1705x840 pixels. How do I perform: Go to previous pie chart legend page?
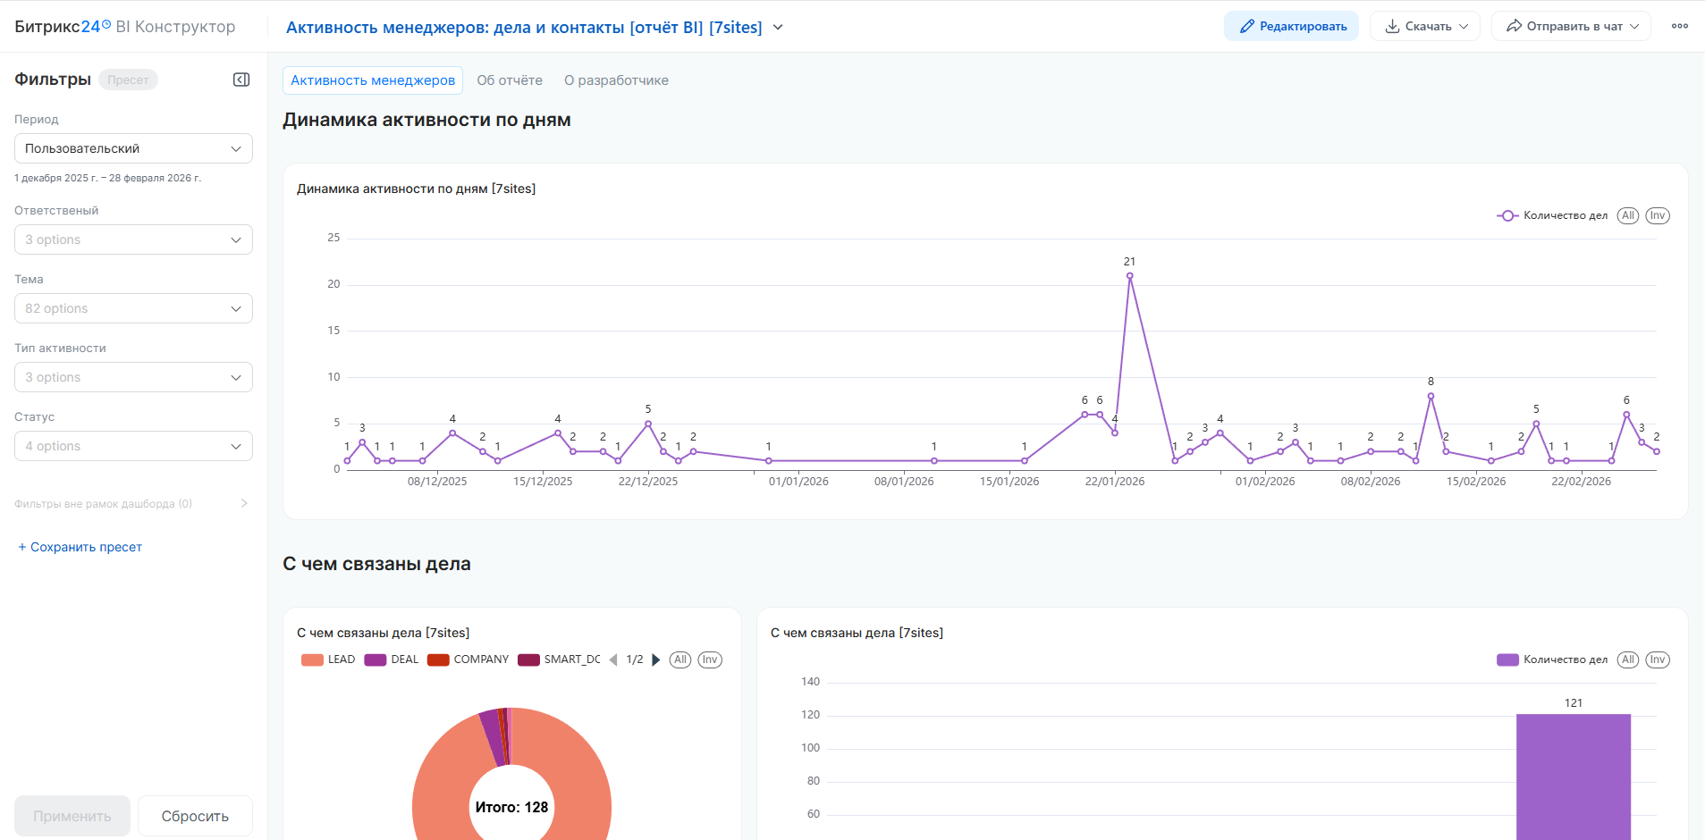click(613, 659)
